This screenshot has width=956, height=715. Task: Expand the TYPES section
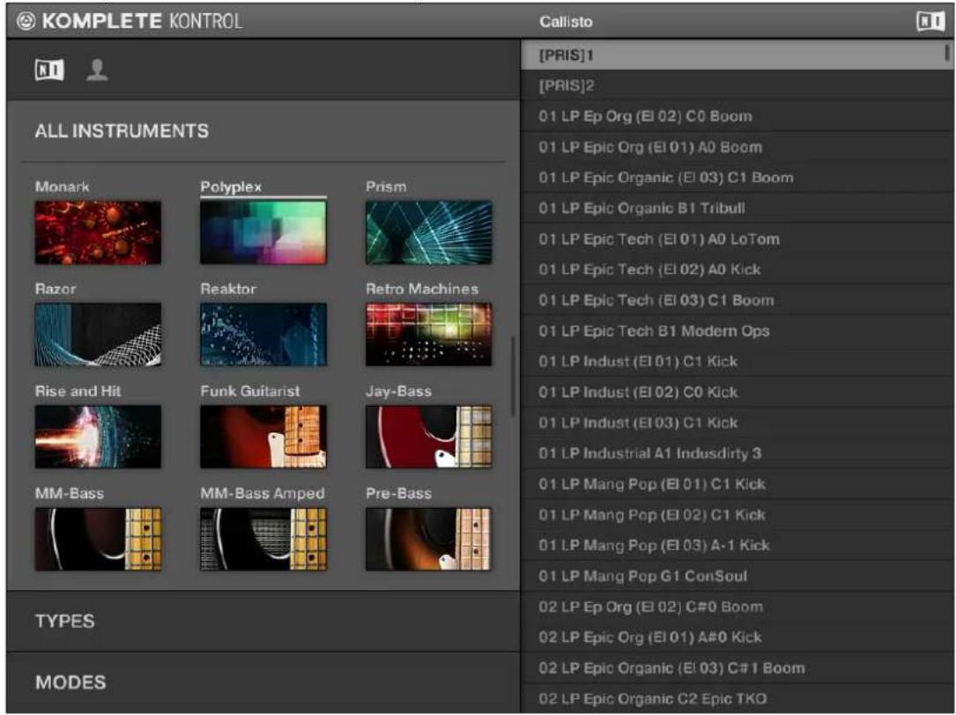[263, 621]
